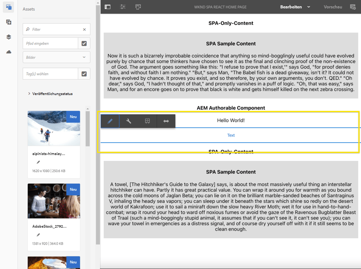Screen dimensions: 361x269
Task: Click the wrench Configure tool
Action: click(x=129, y=121)
